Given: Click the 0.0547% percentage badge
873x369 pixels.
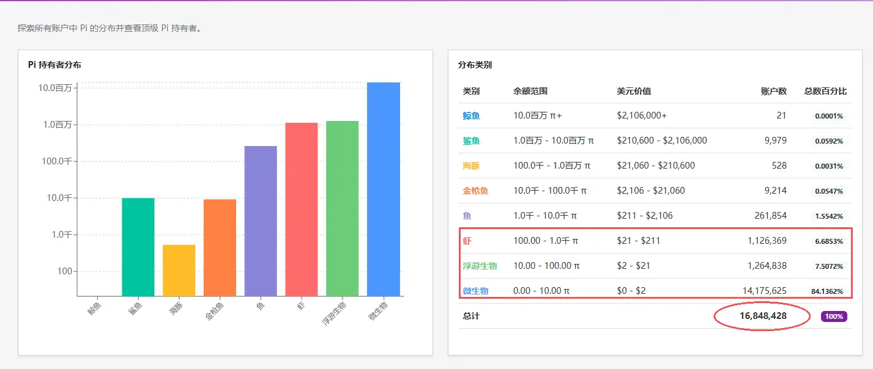Looking at the screenshot, I should (x=829, y=191).
